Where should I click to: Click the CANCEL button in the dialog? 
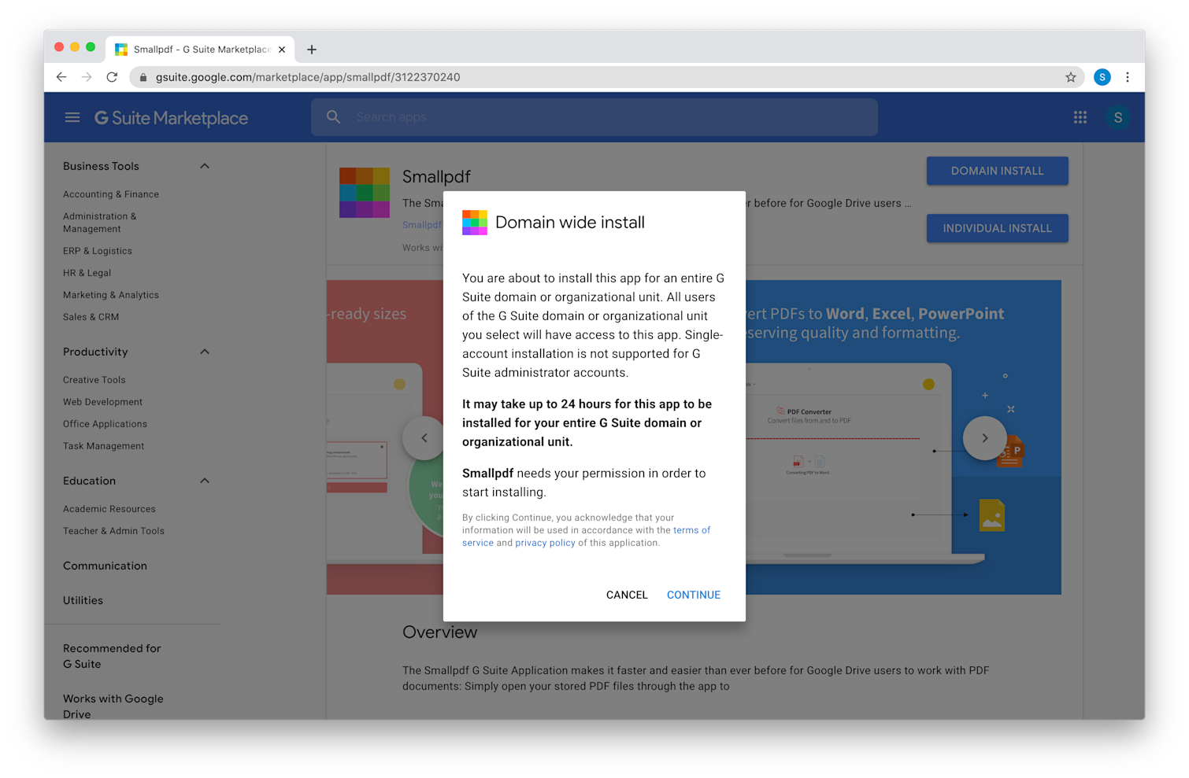627,595
